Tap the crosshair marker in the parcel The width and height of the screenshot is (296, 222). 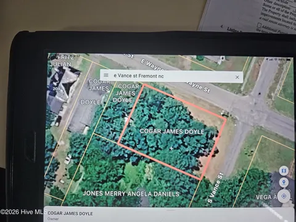pyautogui.click(x=171, y=148)
